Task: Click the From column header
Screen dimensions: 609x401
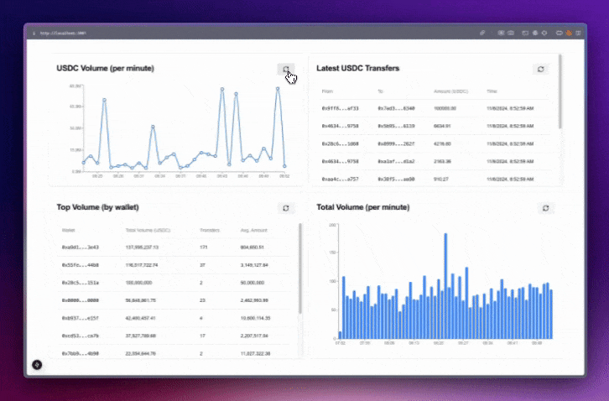Action: coord(327,91)
